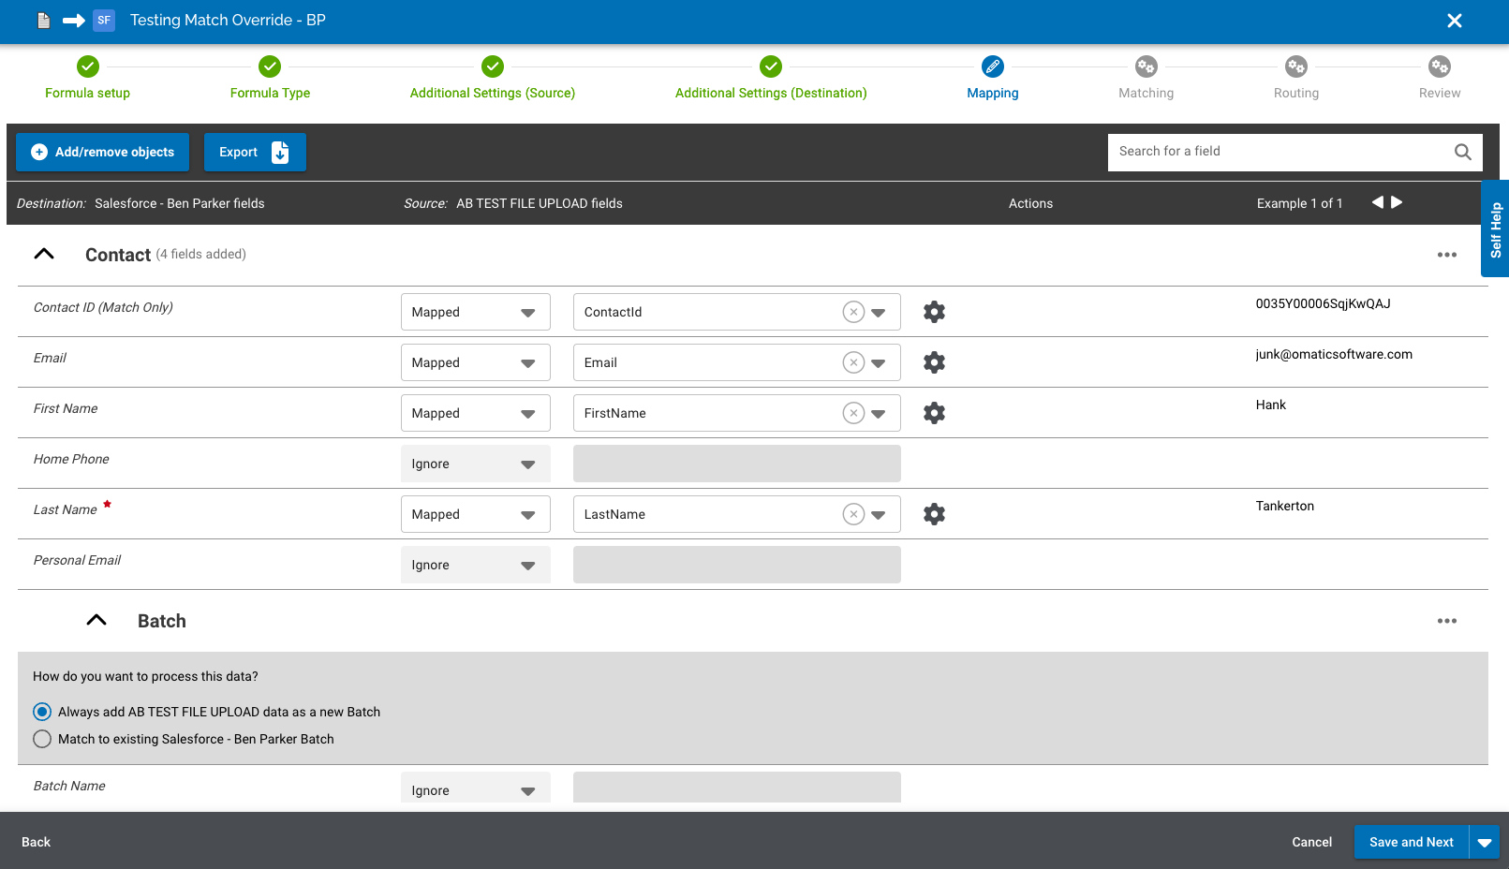Screen dimensions: 1509x869
Task: Click the gear icon beside First Name mapping
Action: click(x=933, y=412)
